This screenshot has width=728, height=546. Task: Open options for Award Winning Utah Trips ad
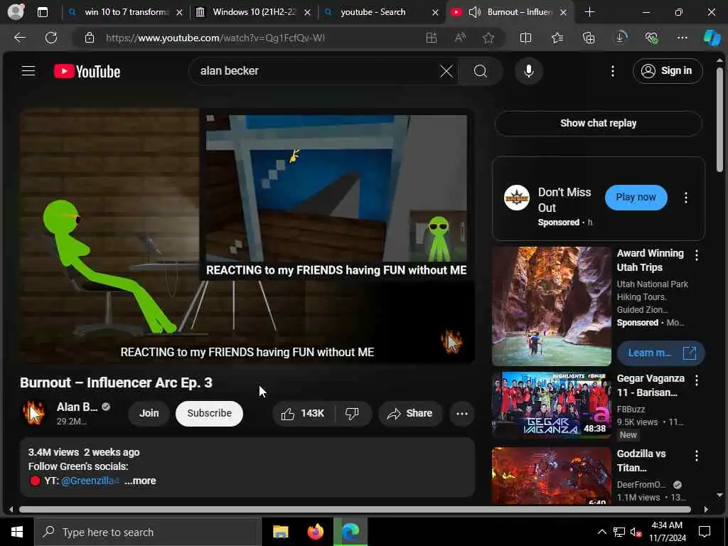(x=697, y=255)
